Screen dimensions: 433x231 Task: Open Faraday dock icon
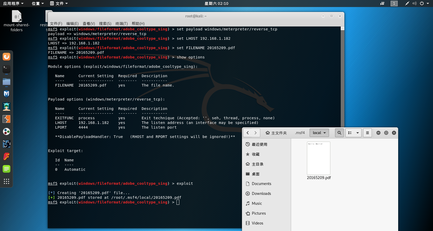[x=6, y=156]
